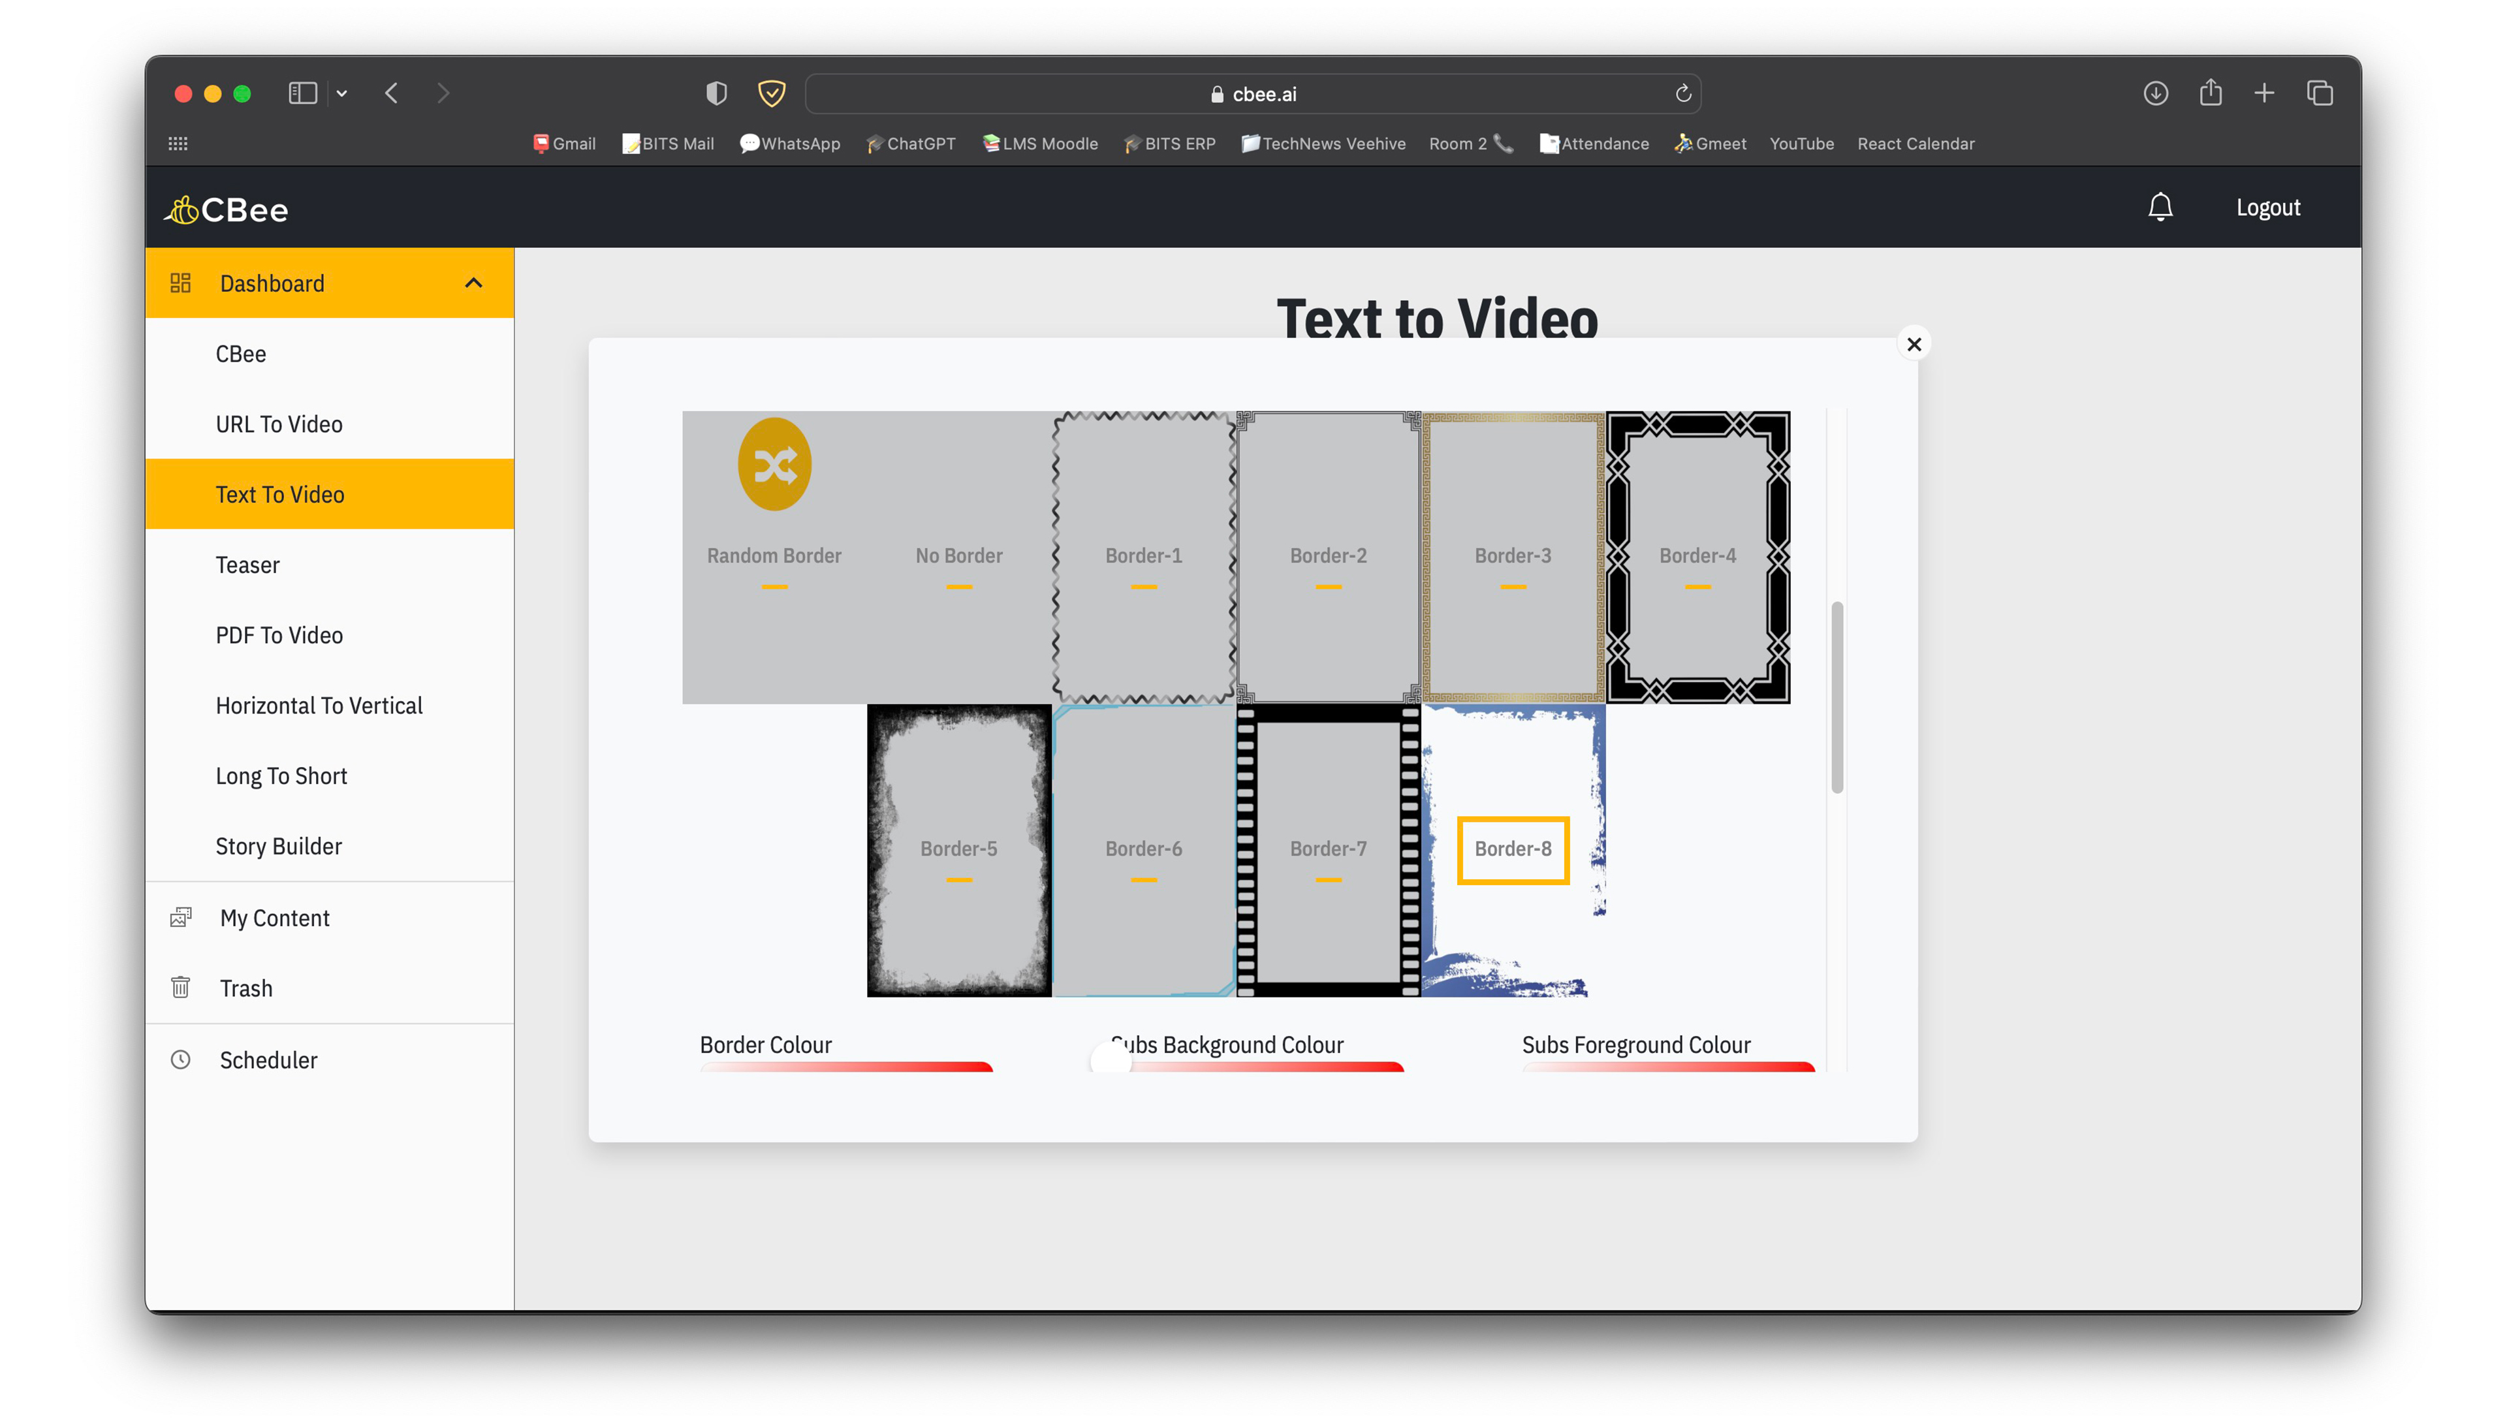
Task: Close the border selection dialog
Action: tap(1915, 344)
